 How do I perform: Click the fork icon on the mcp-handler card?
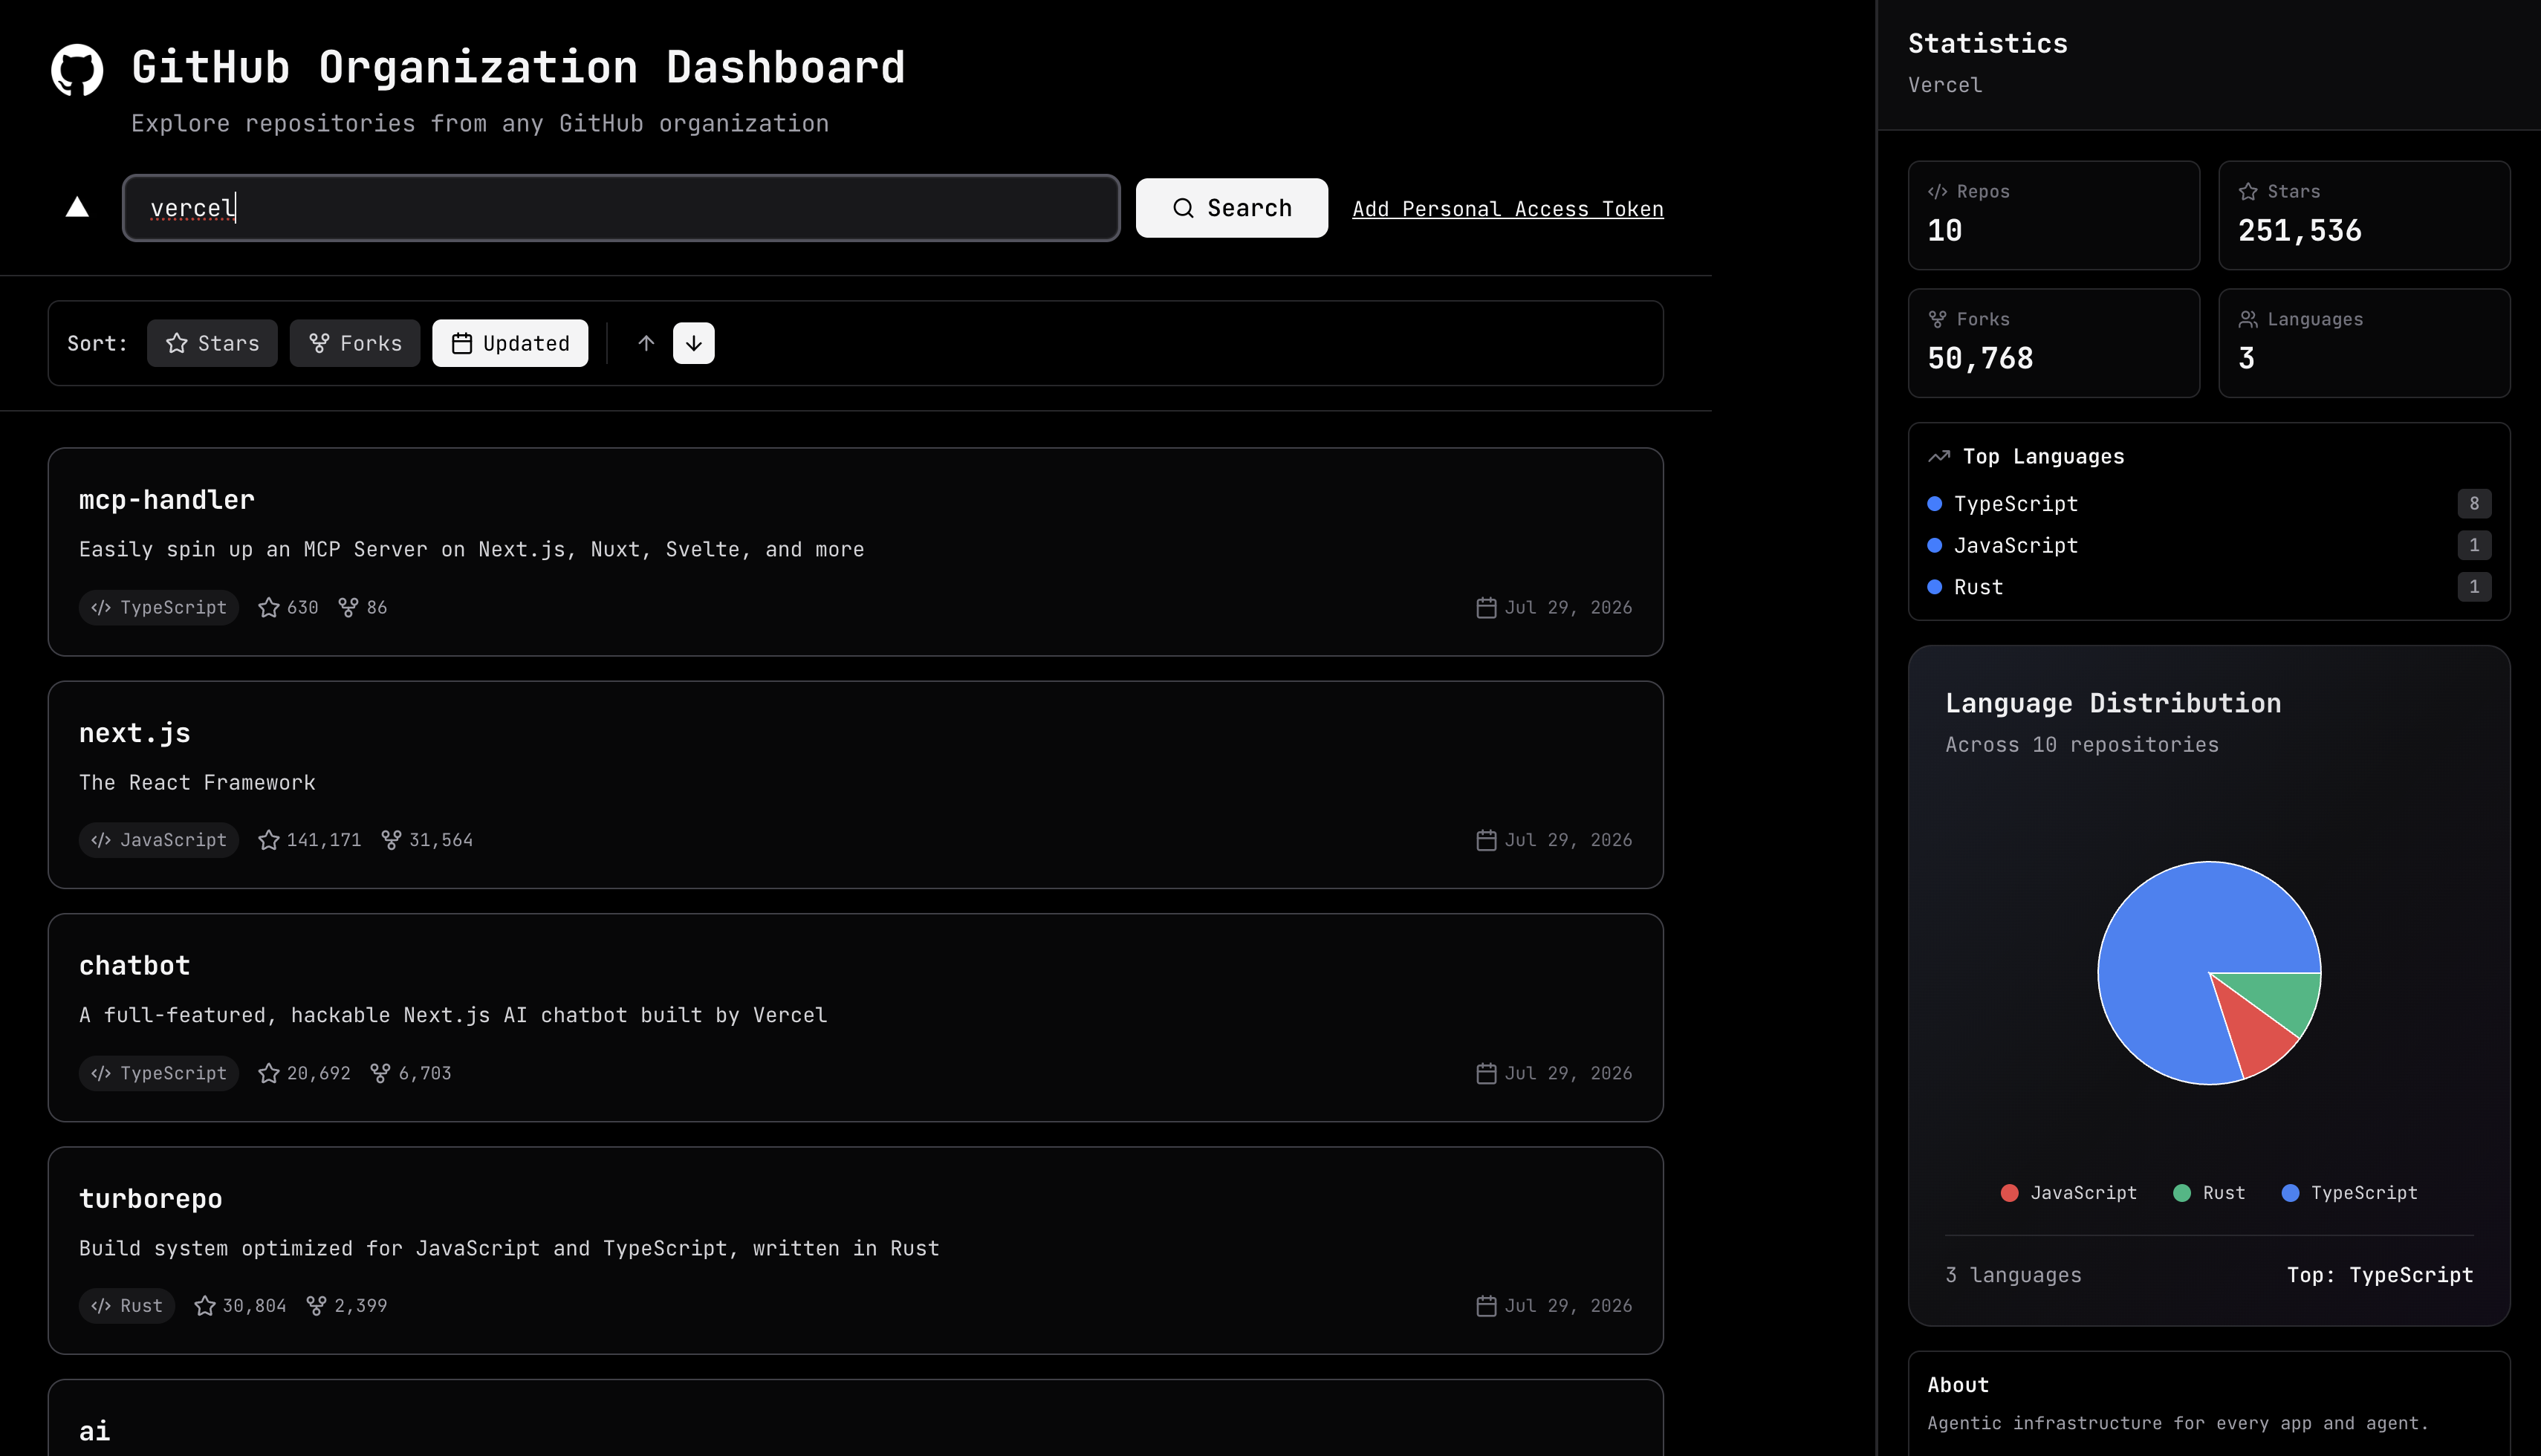click(x=348, y=607)
